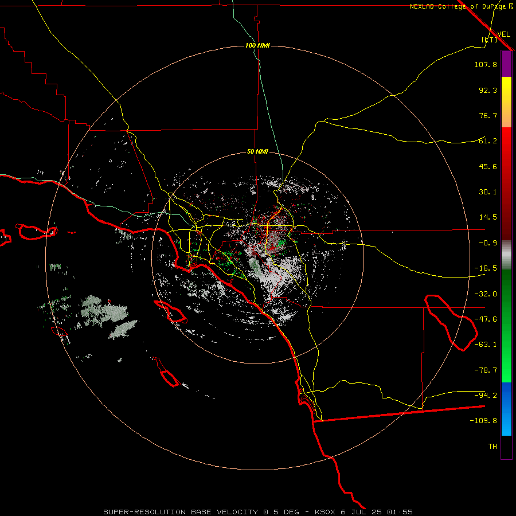Click the TH legend label

point(492,446)
